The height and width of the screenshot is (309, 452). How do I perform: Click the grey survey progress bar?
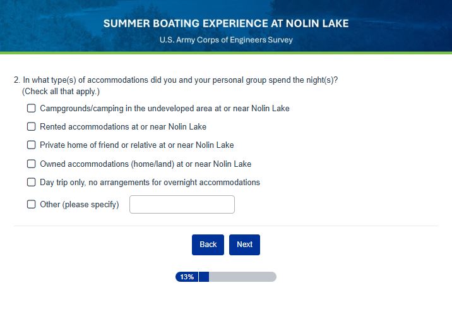tap(242, 277)
